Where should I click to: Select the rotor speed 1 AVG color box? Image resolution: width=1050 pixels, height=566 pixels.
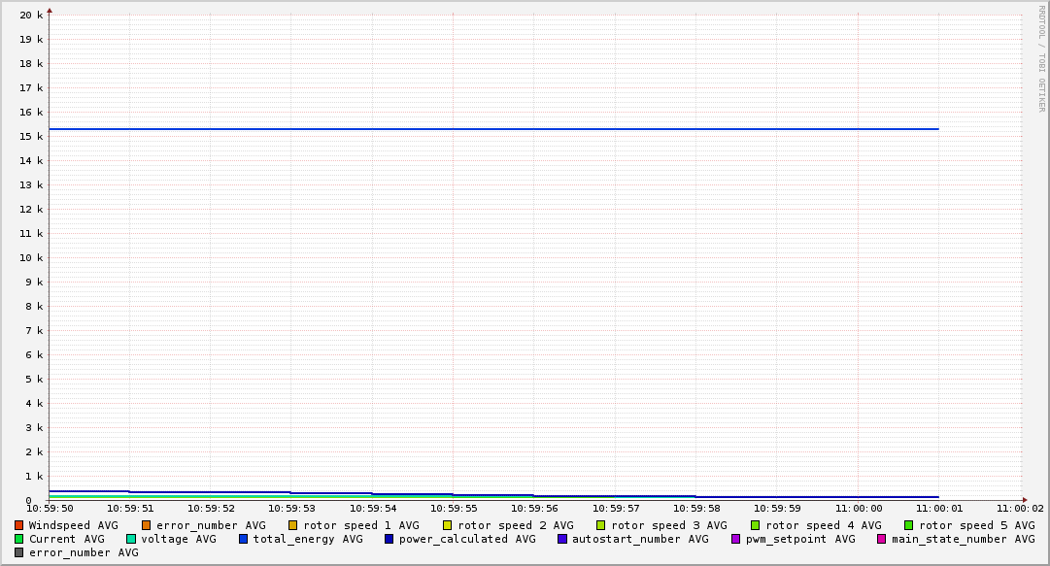pyautogui.click(x=293, y=525)
